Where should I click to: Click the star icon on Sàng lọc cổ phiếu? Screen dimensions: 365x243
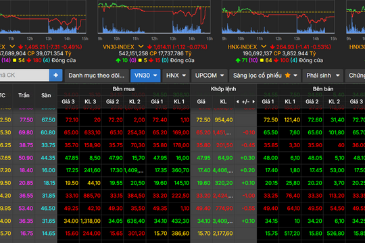click(x=288, y=76)
